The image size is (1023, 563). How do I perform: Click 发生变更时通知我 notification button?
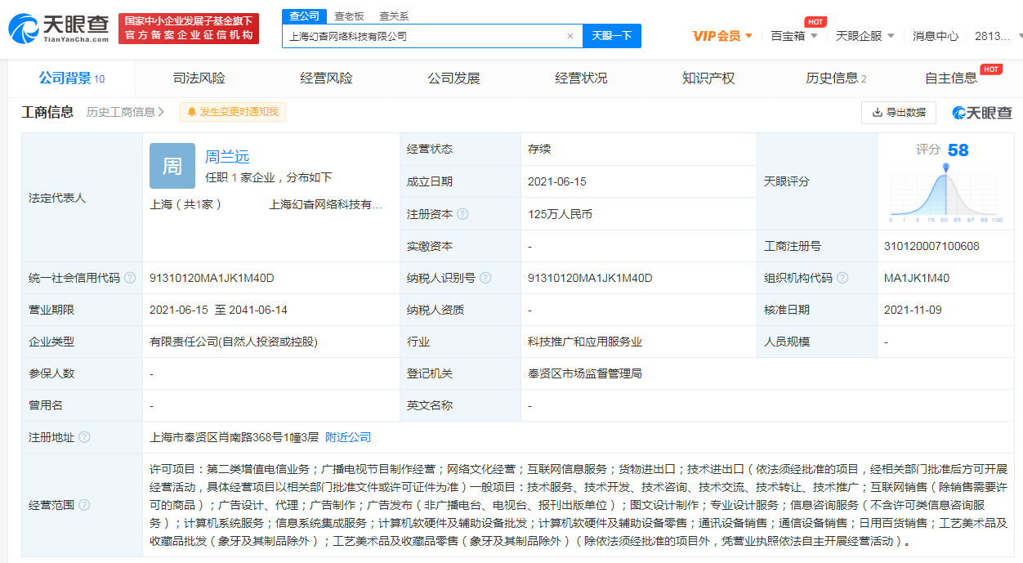pyautogui.click(x=233, y=112)
